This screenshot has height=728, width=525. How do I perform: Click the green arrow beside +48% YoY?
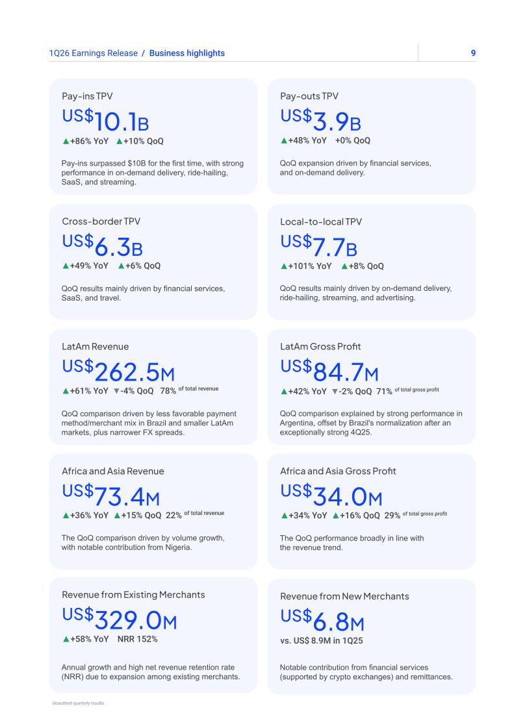(x=284, y=140)
